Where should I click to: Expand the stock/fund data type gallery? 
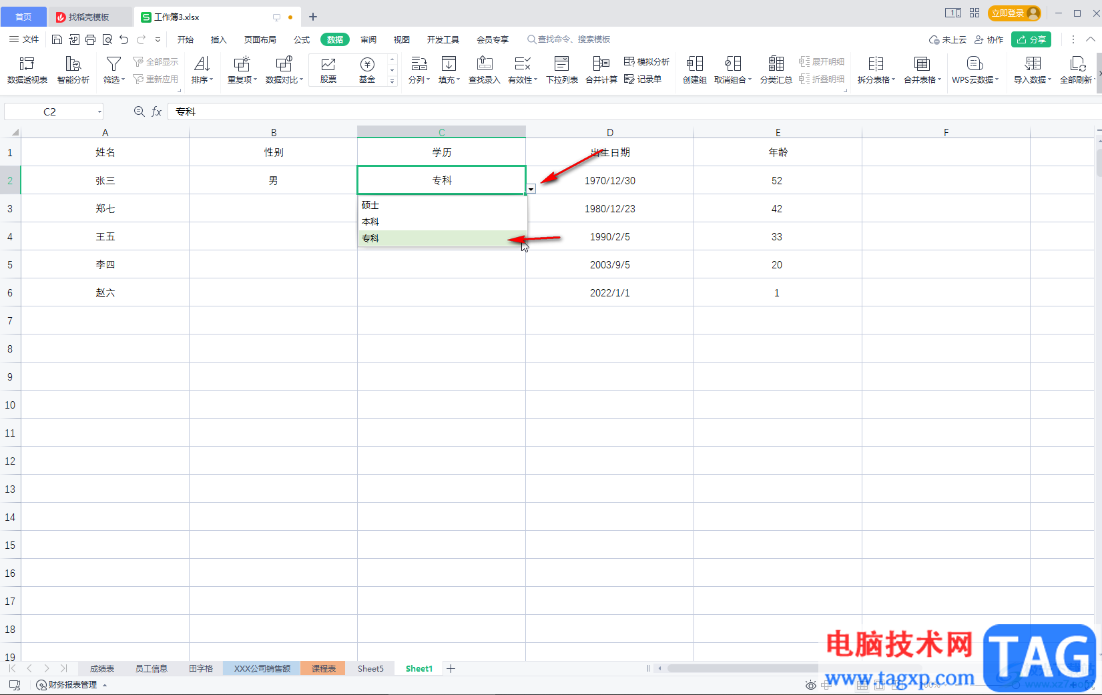tap(392, 81)
